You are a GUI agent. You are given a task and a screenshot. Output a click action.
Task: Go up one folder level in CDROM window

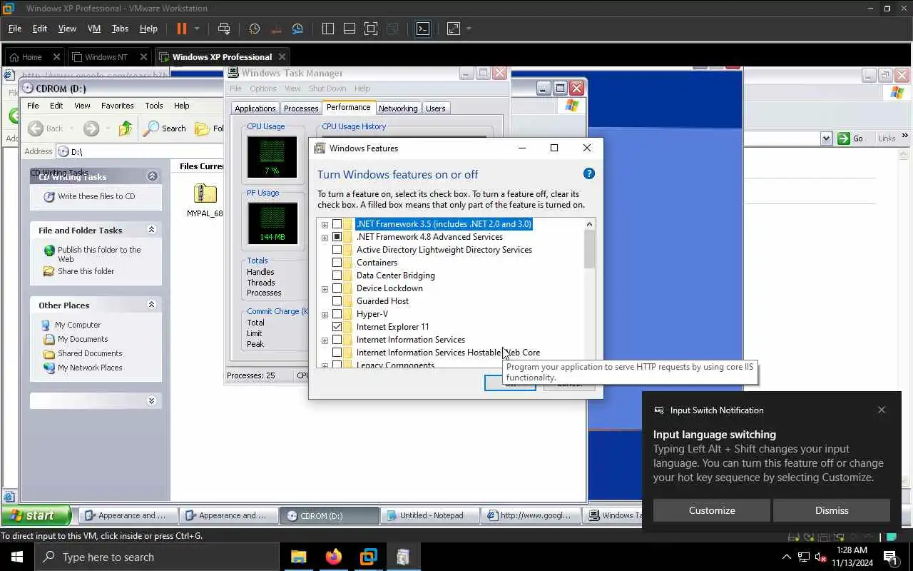coord(126,128)
